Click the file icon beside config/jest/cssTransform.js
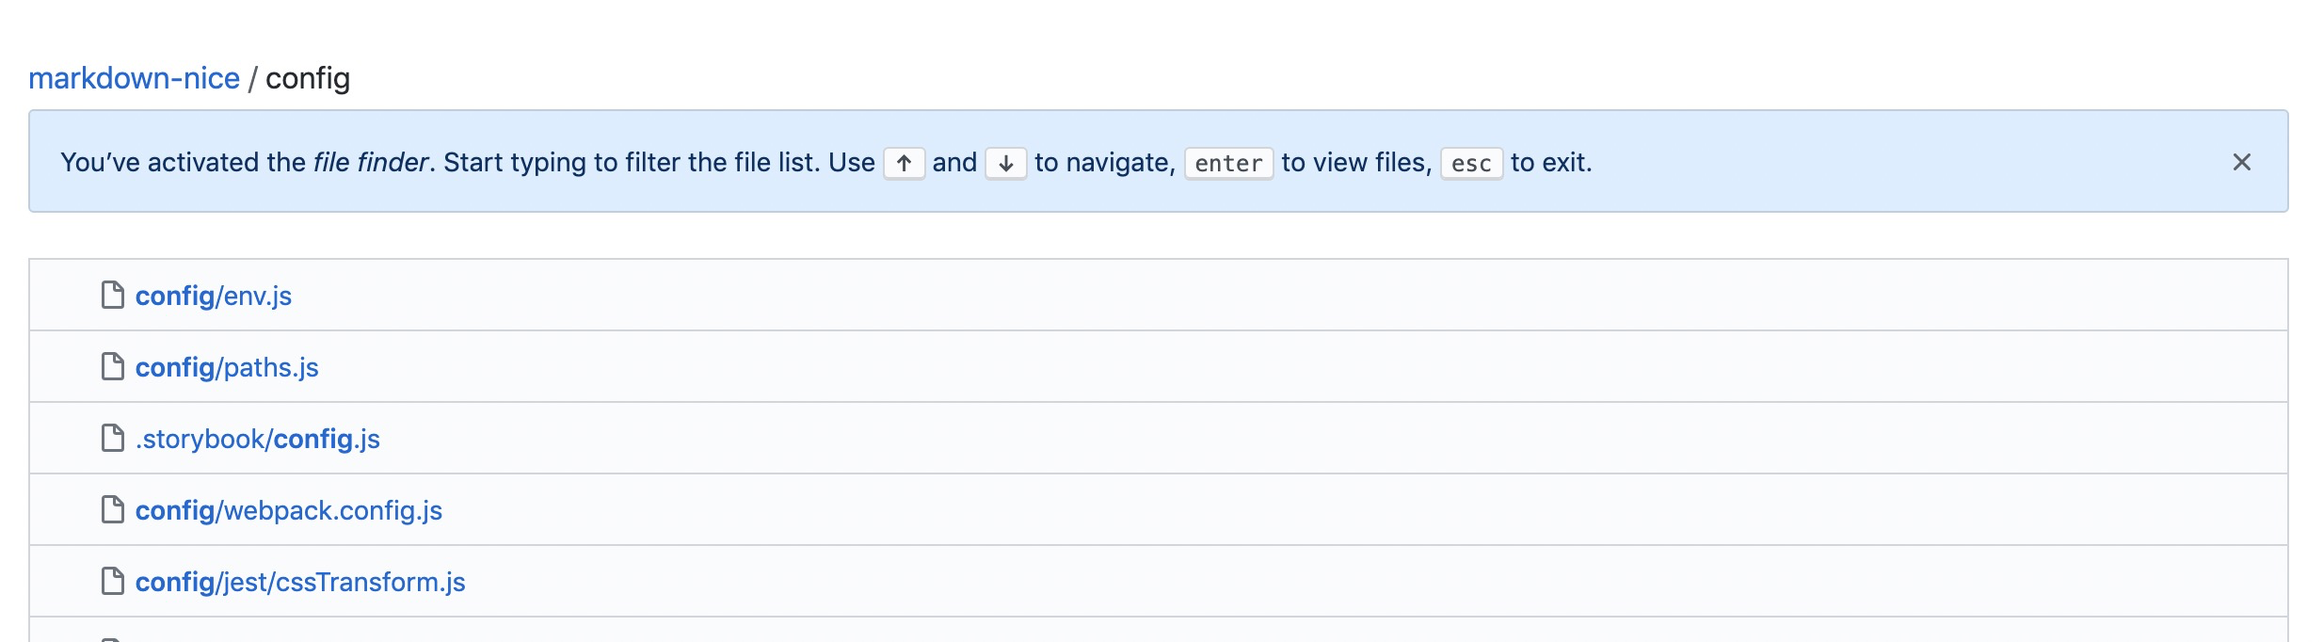The image size is (2323, 642). [113, 581]
